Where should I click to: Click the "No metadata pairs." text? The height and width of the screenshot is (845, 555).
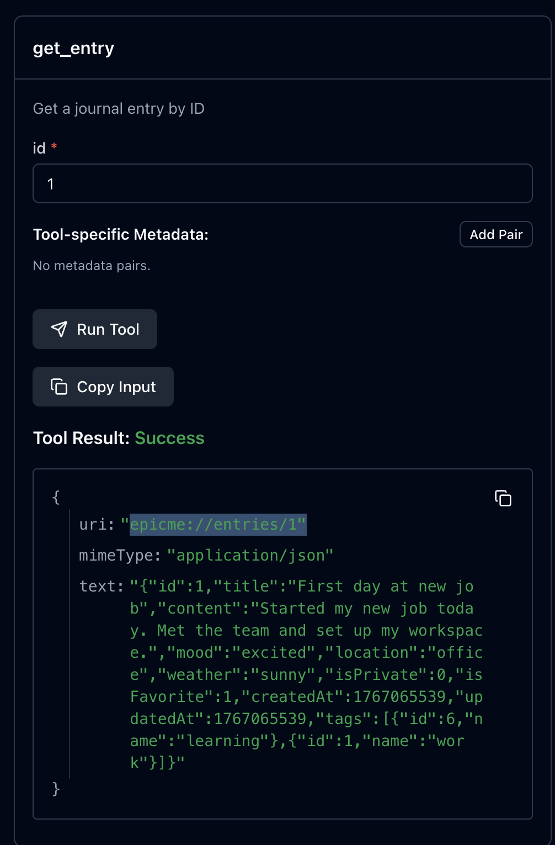click(92, 266)
